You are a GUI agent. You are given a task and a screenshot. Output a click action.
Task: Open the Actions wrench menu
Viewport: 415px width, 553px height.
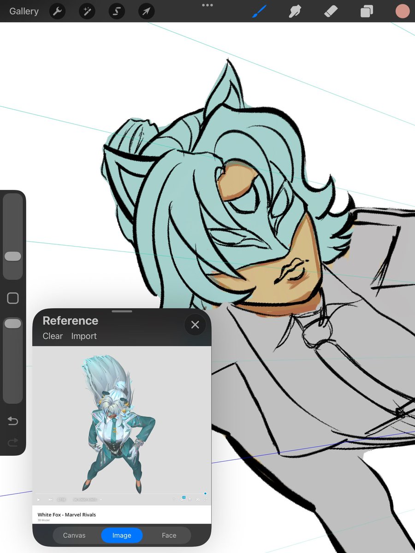point(57,11)
